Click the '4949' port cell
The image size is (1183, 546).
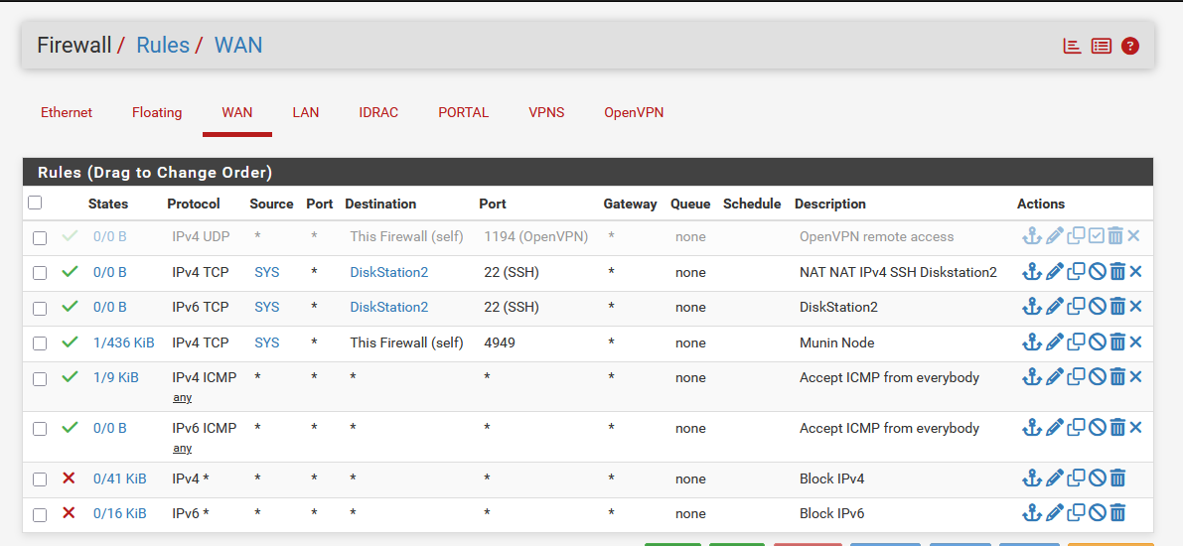[500, 342]
